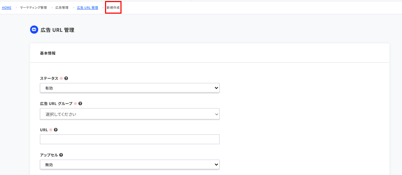Viewport: 402px width, 175px height.
Task: Click the 広告 URL 管理 page title
Action: coord(57,30)
